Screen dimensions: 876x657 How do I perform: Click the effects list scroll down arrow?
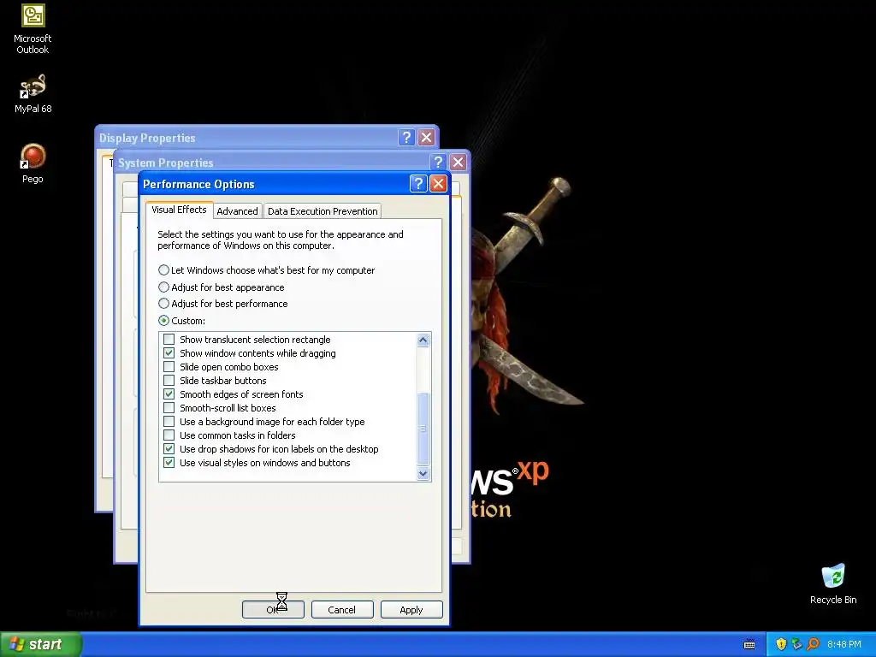tap(423, 473)
